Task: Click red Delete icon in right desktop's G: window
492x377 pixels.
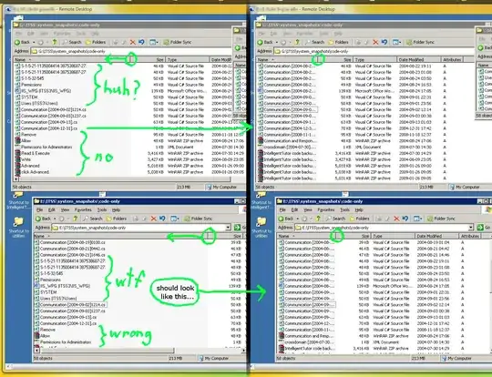Action: tap(375, 42)
